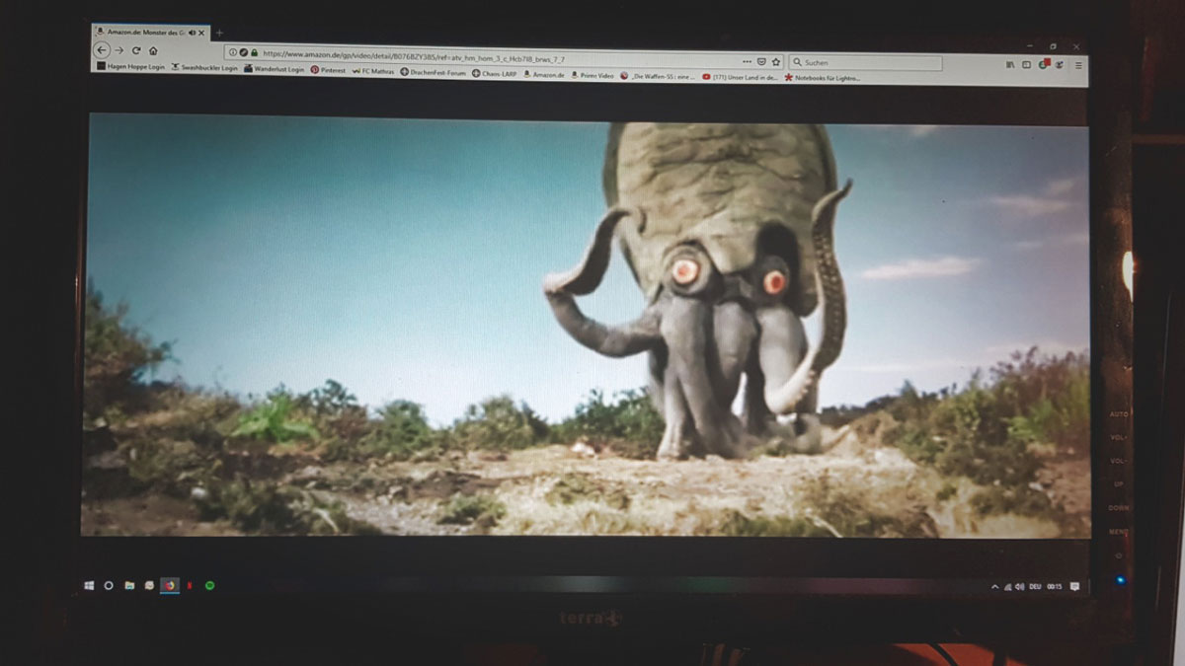This screenshot has height=666, width=1185.
Task: Open the green padlock connection details
Action: pos(254,53)
